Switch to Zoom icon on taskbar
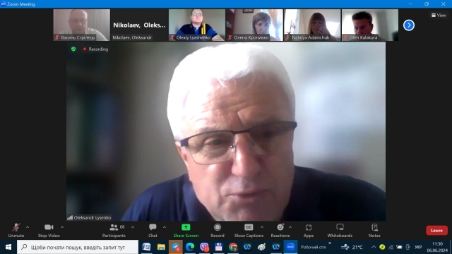Viewport: 452px width, 254px height. pos(290,247)
